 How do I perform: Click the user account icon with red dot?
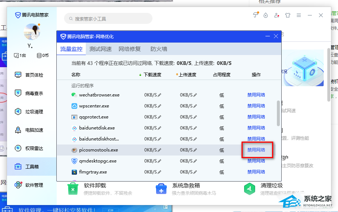[277, 15]
